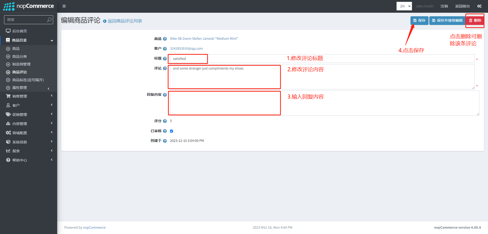Open the settings gears icon in top bar

pos(479,6)
